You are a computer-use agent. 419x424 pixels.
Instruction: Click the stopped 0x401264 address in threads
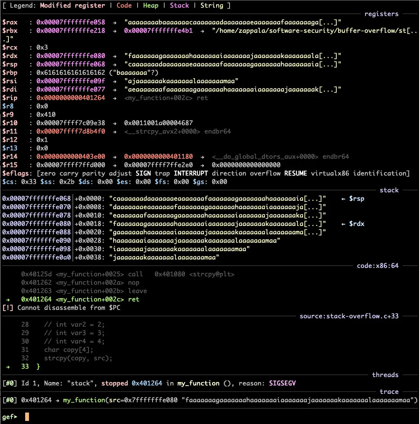click(146, 383)
